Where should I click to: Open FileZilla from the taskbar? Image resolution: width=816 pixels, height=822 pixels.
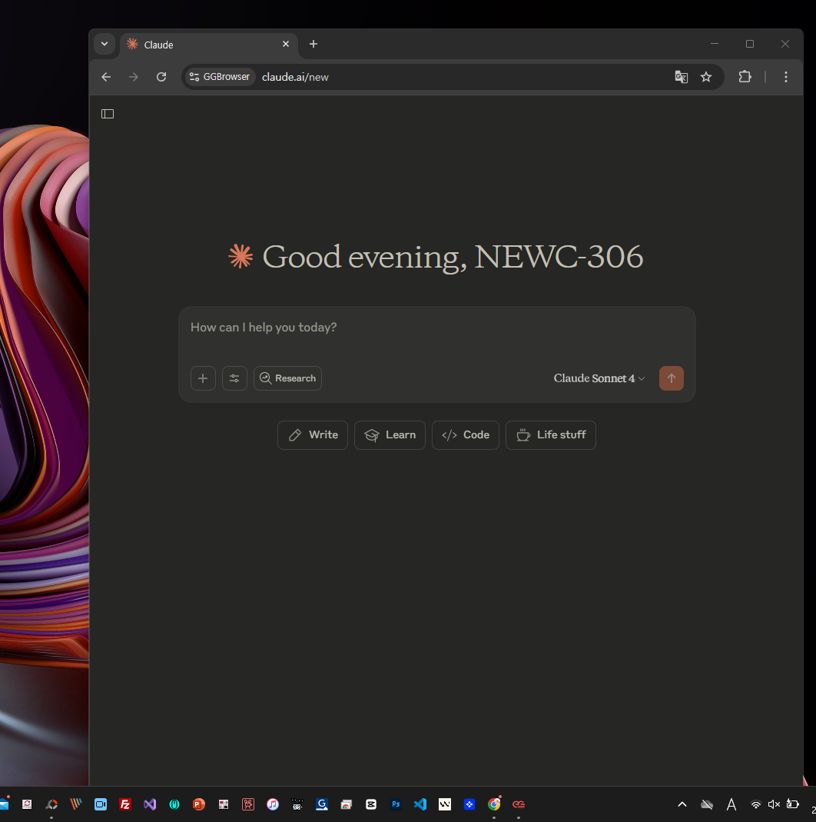point(124,804)
